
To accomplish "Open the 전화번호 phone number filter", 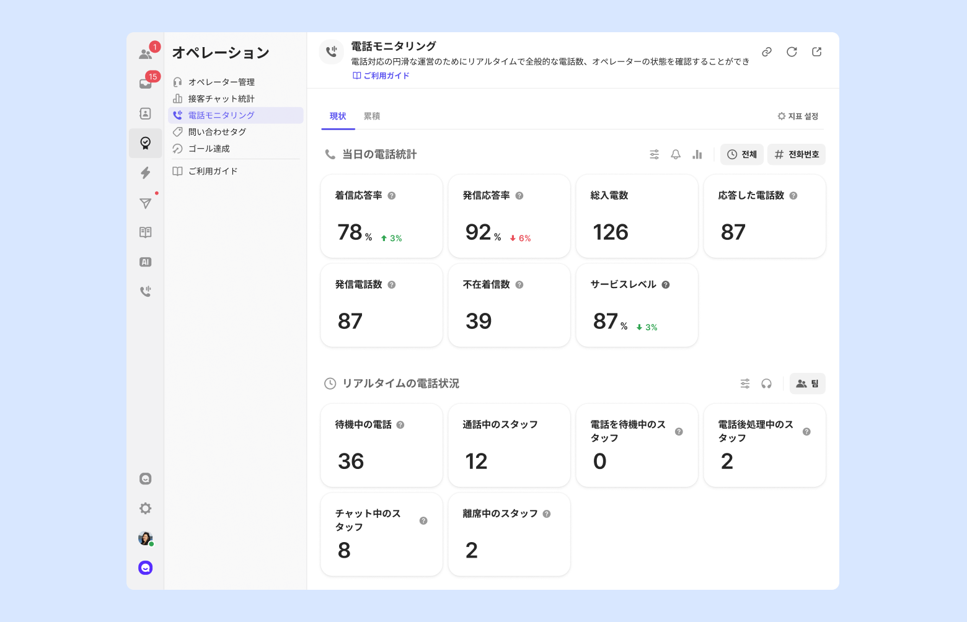I will (x=797, y=154).
